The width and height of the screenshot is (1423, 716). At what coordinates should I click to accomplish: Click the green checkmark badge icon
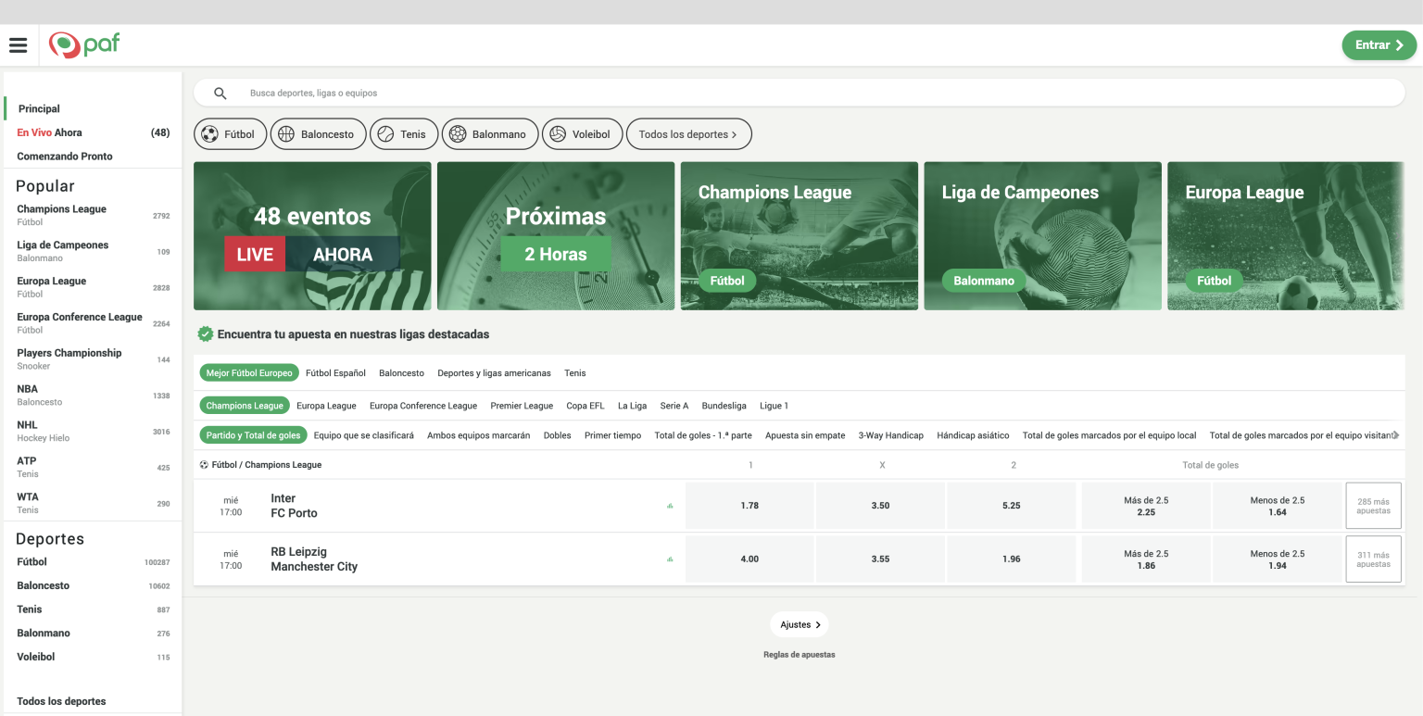coord(206,334)
